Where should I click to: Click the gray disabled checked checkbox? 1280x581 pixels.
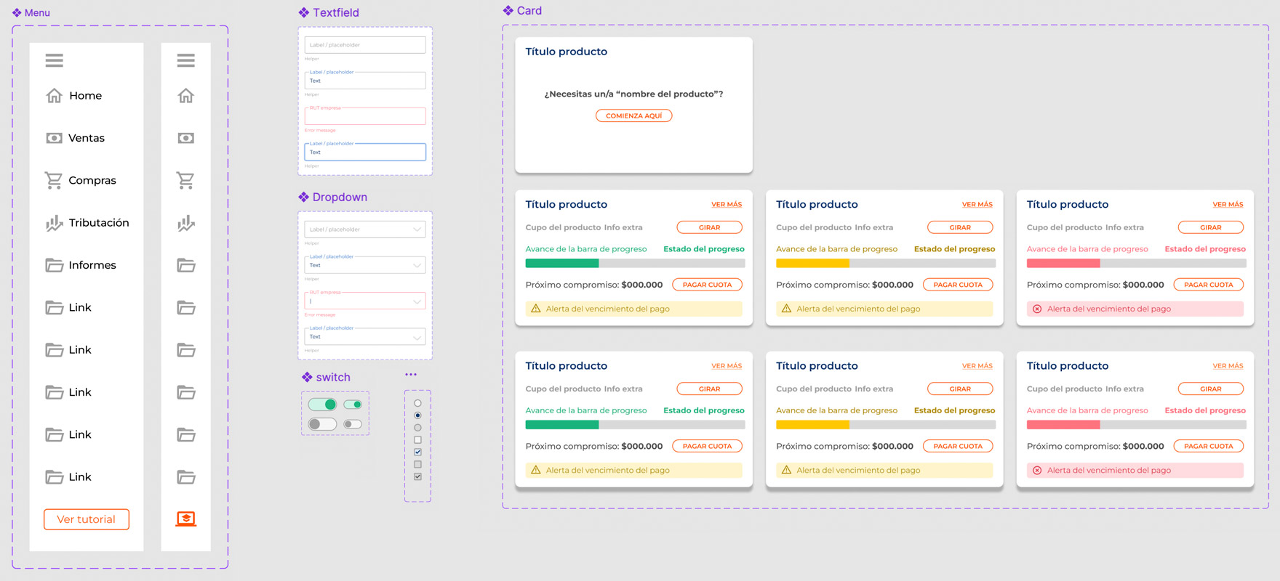[417, 476]
